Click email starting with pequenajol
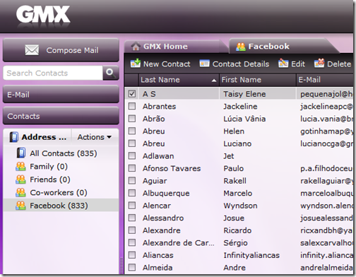Image resolution: width=356 pixels, height=277 pixels. 326,94
